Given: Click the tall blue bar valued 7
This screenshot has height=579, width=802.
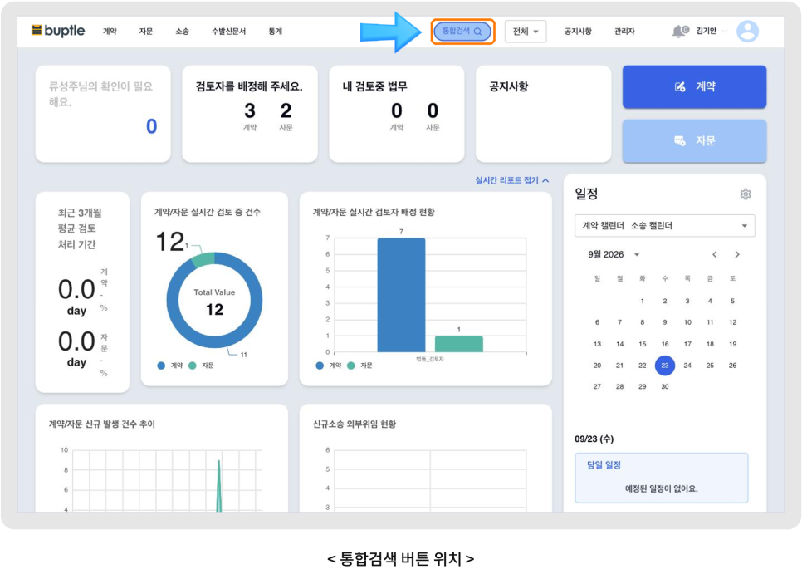Looking at the screenshot, I should pos(401,295).
